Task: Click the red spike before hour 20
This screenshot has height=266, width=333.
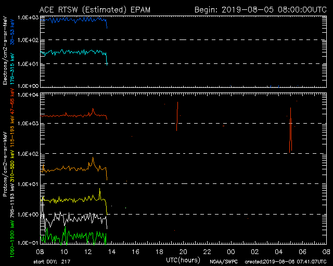Action: pos(177,117)
